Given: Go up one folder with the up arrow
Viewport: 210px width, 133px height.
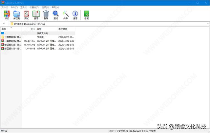Looking at the screenshot, I should coord(4,24).
